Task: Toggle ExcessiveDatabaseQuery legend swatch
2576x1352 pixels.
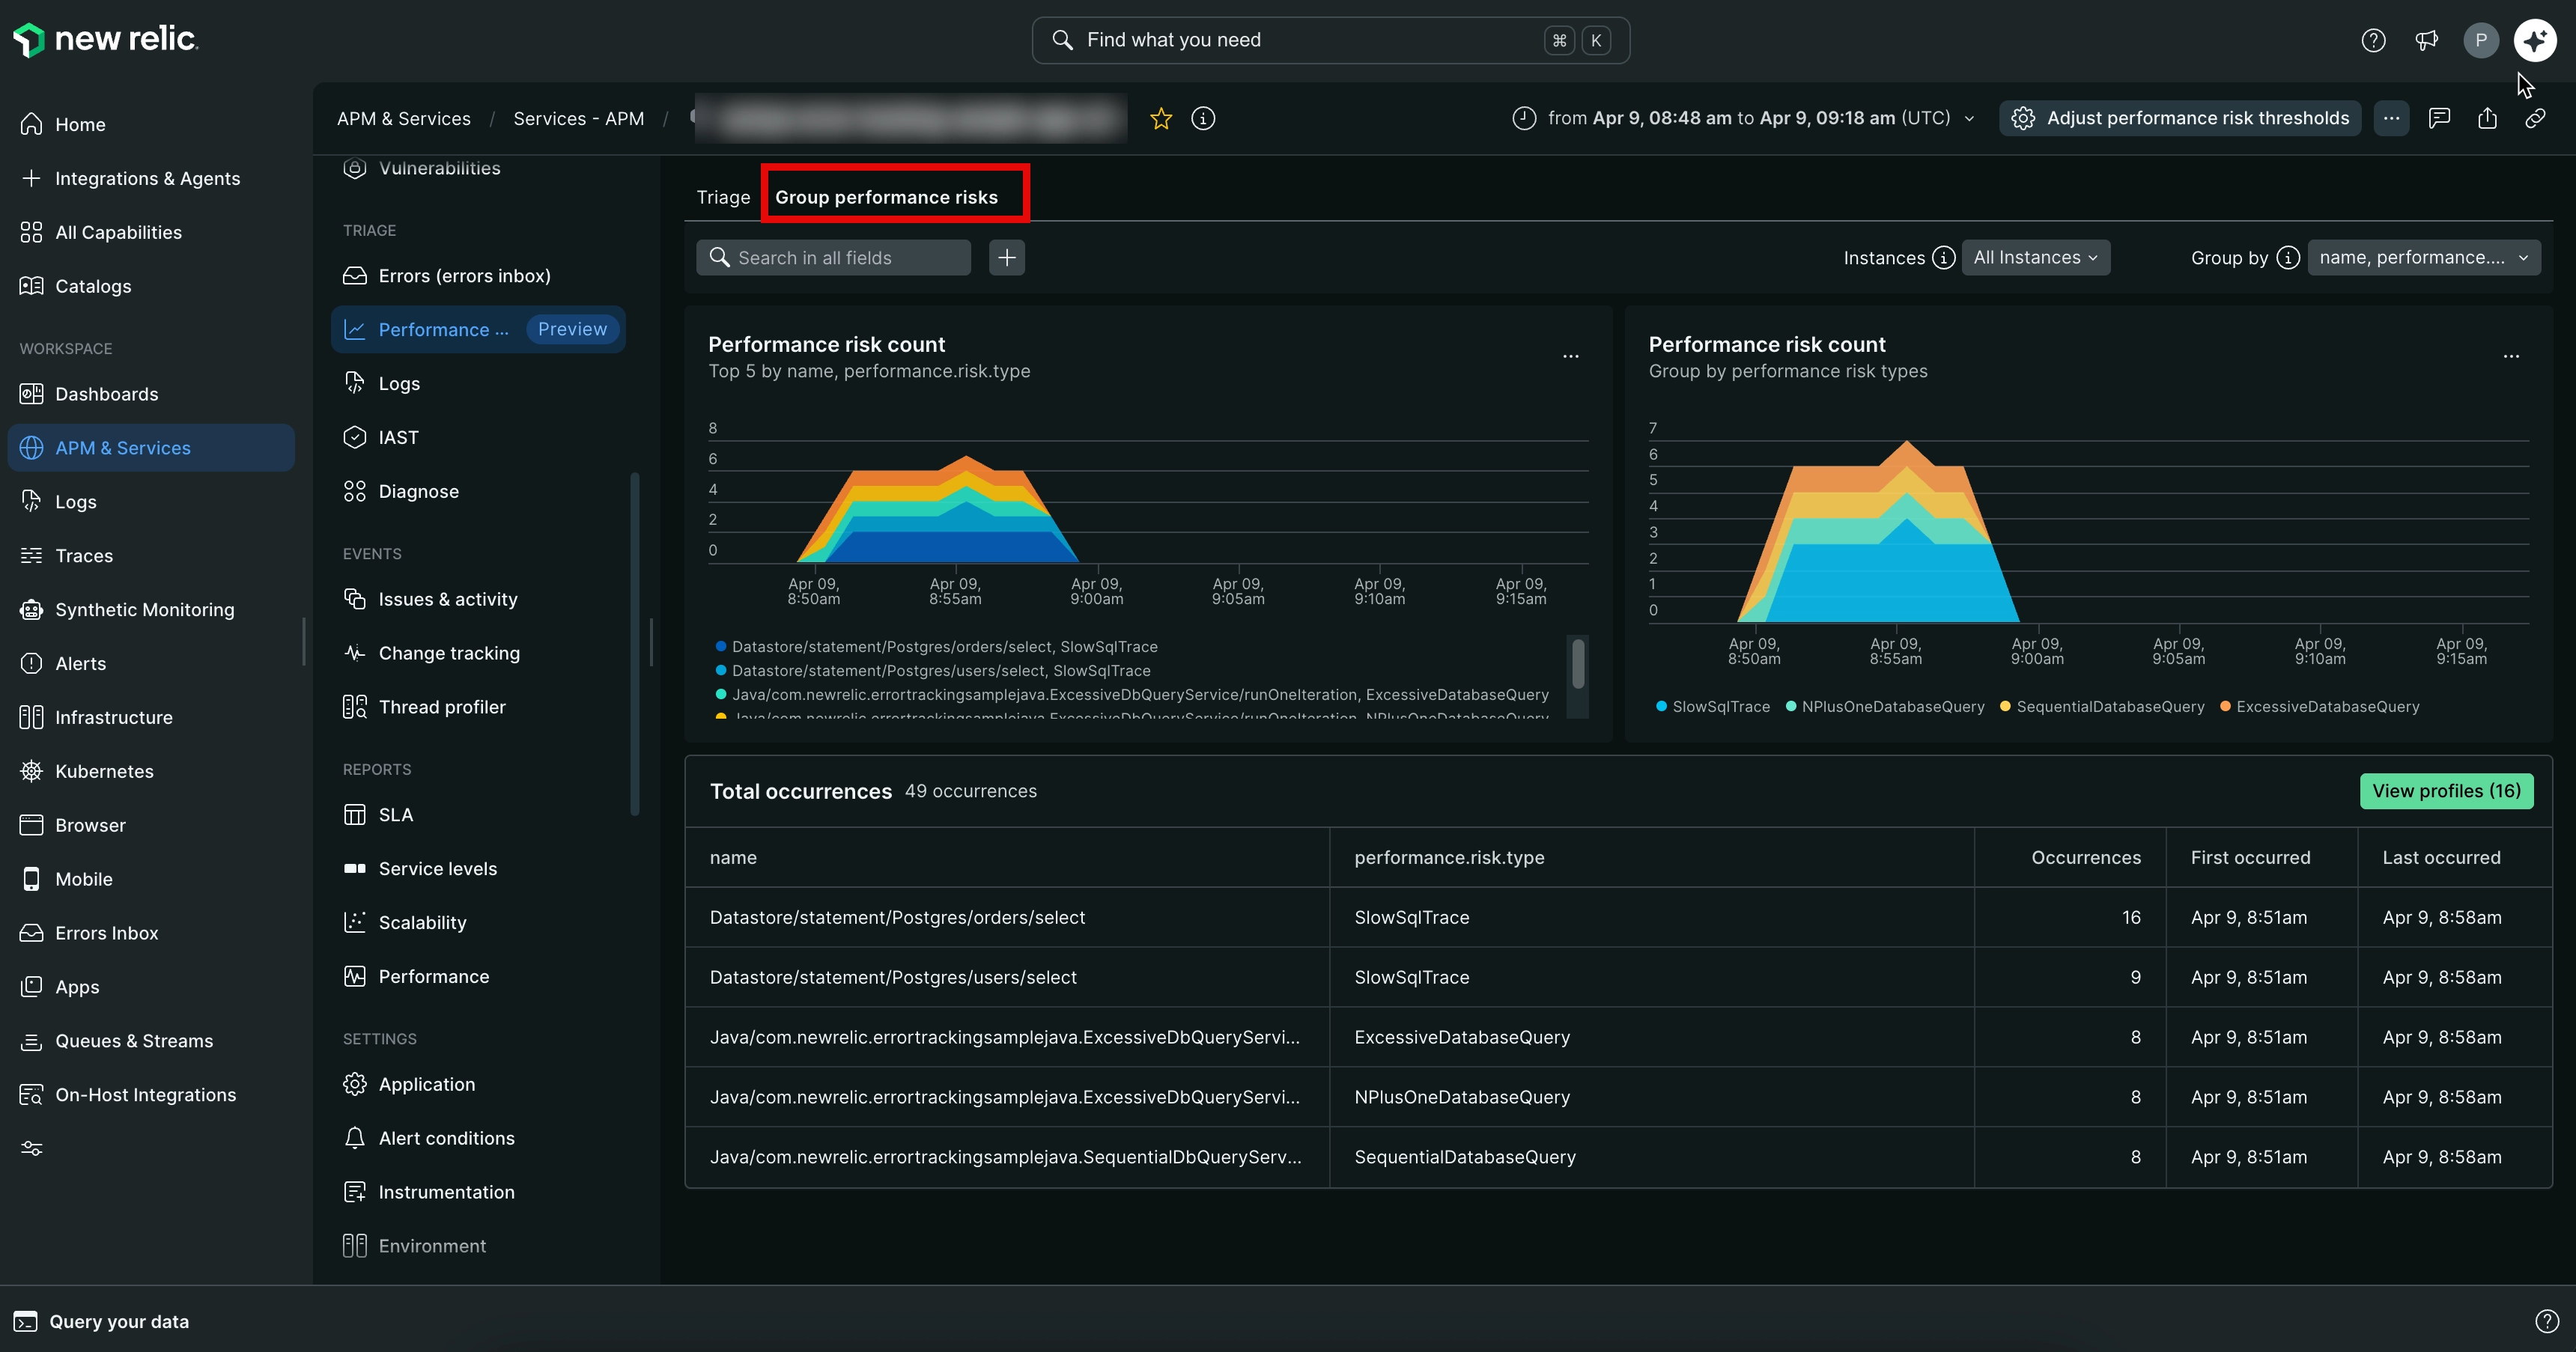Action: 2225,706
